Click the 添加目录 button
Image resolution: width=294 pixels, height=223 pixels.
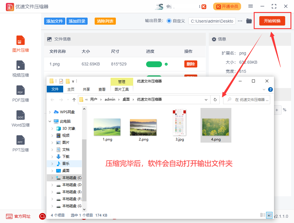tap(77, 21)
